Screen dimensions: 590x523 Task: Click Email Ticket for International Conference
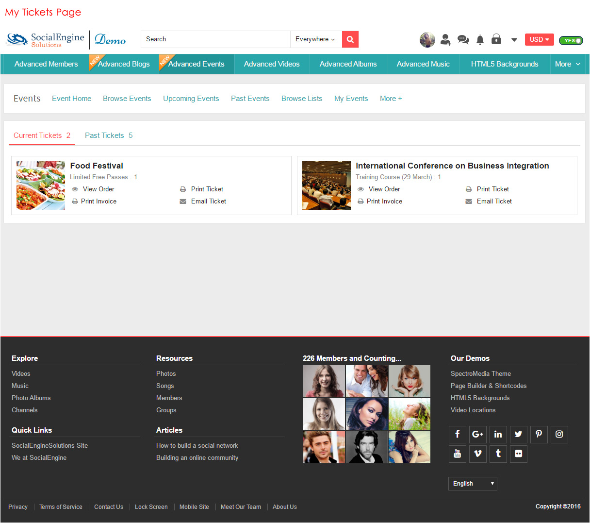click(494, 202)
